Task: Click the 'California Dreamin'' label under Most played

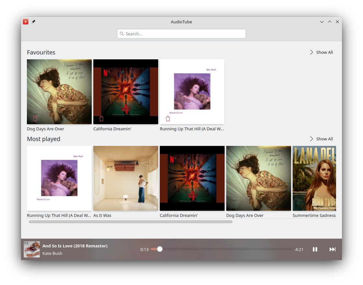Action: click(x=179, y=216)
